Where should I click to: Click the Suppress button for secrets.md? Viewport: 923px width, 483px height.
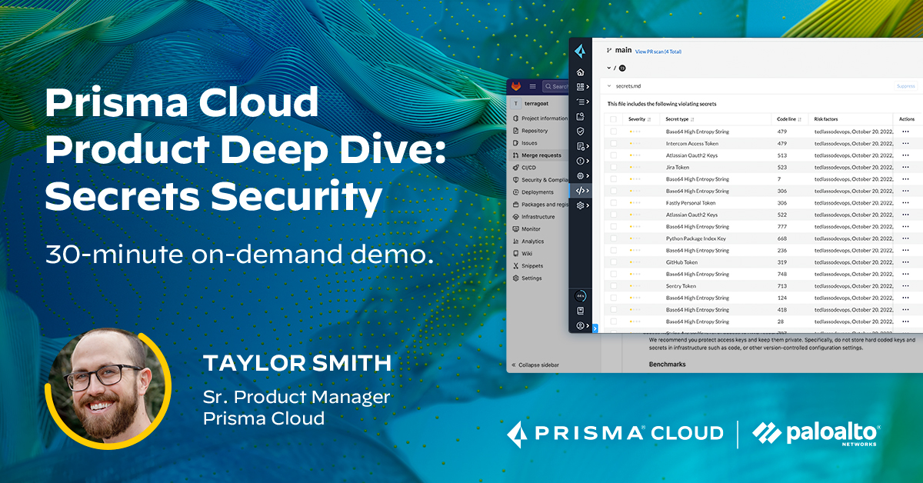(905, 86)
